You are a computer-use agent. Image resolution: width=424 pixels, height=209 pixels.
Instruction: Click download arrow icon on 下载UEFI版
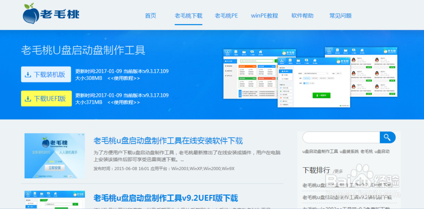coord(28,99)
